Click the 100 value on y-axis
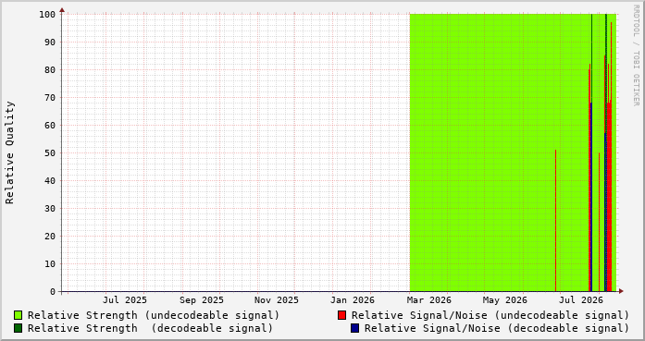Screen dimensions: 645x341 click(47, 15)
